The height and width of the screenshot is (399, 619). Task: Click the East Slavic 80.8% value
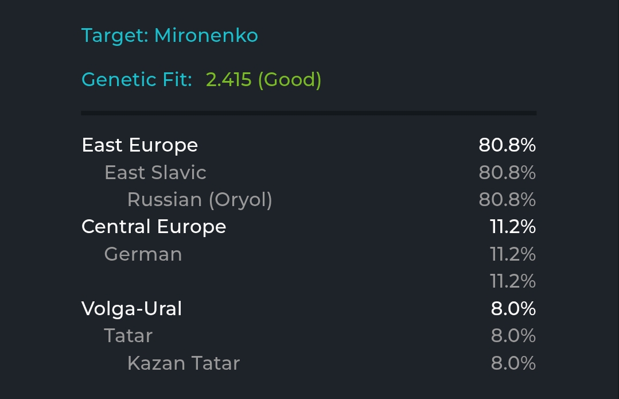click(x=507, y=173)
